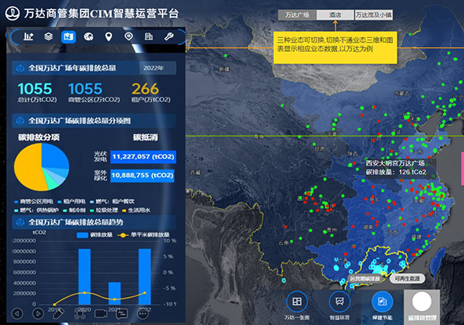Viewport: 464px width, 325px height.
Task: Open the wrench tools icon
Action: click(x=168, y=36)
